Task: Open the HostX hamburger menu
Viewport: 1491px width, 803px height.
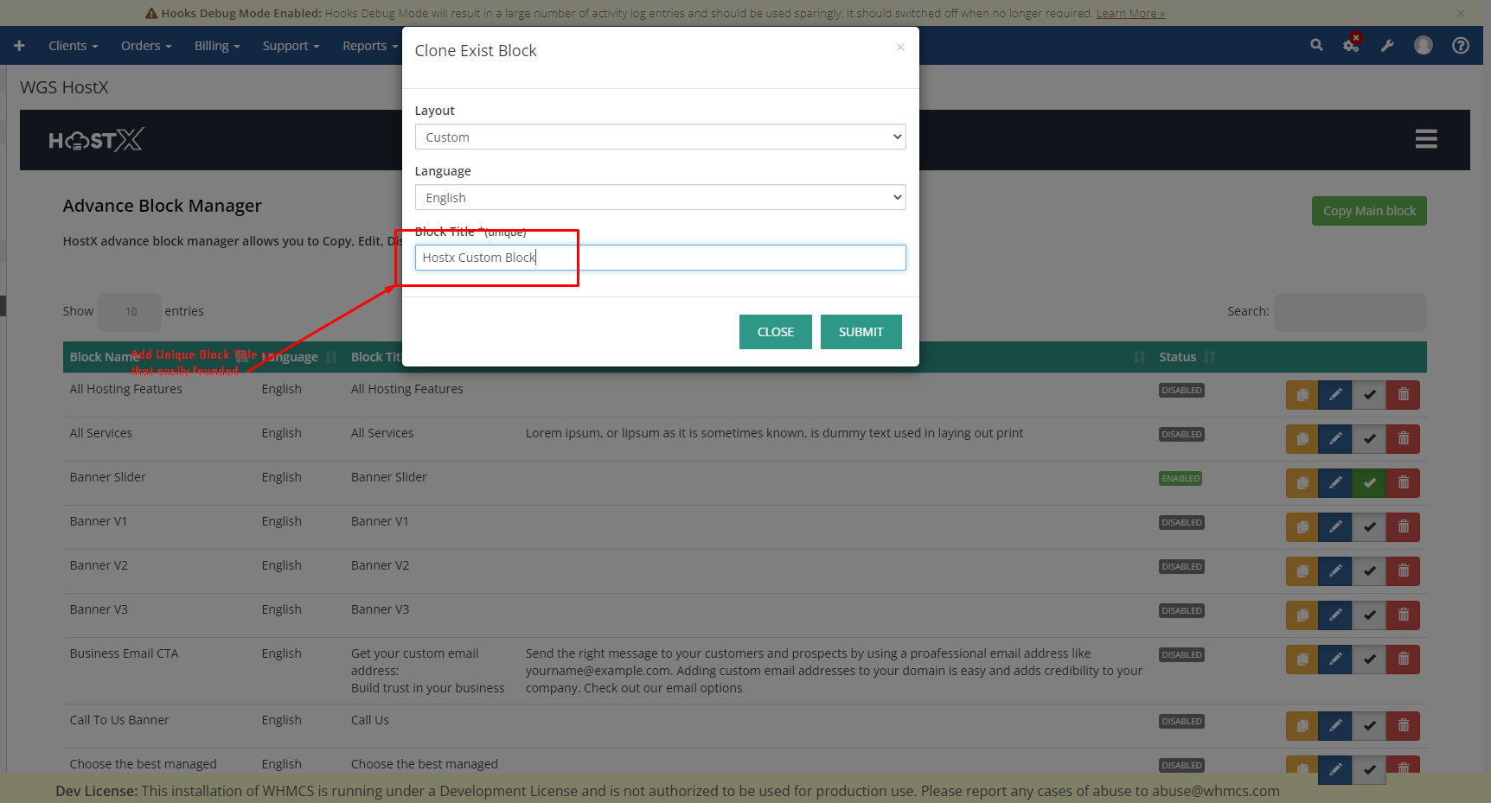Action: pos(1426,139)
